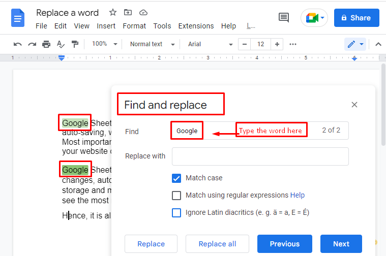
Task: Click the font size 12 field
Action: pos(261,44)
